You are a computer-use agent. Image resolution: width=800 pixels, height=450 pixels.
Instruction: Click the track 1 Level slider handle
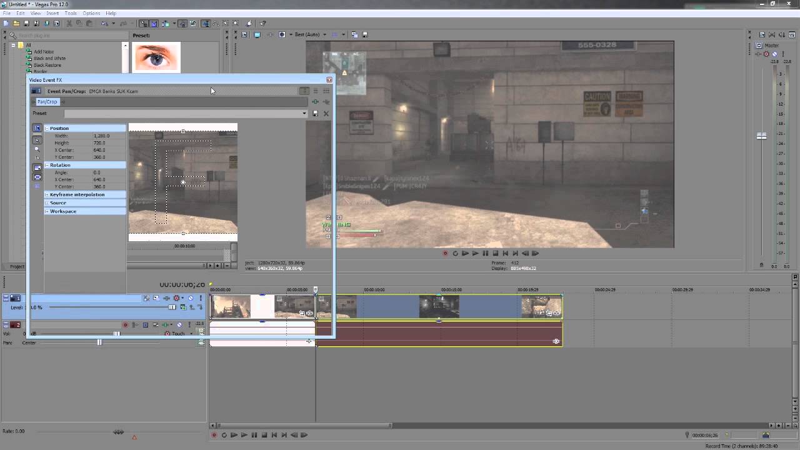pos(172,307)
